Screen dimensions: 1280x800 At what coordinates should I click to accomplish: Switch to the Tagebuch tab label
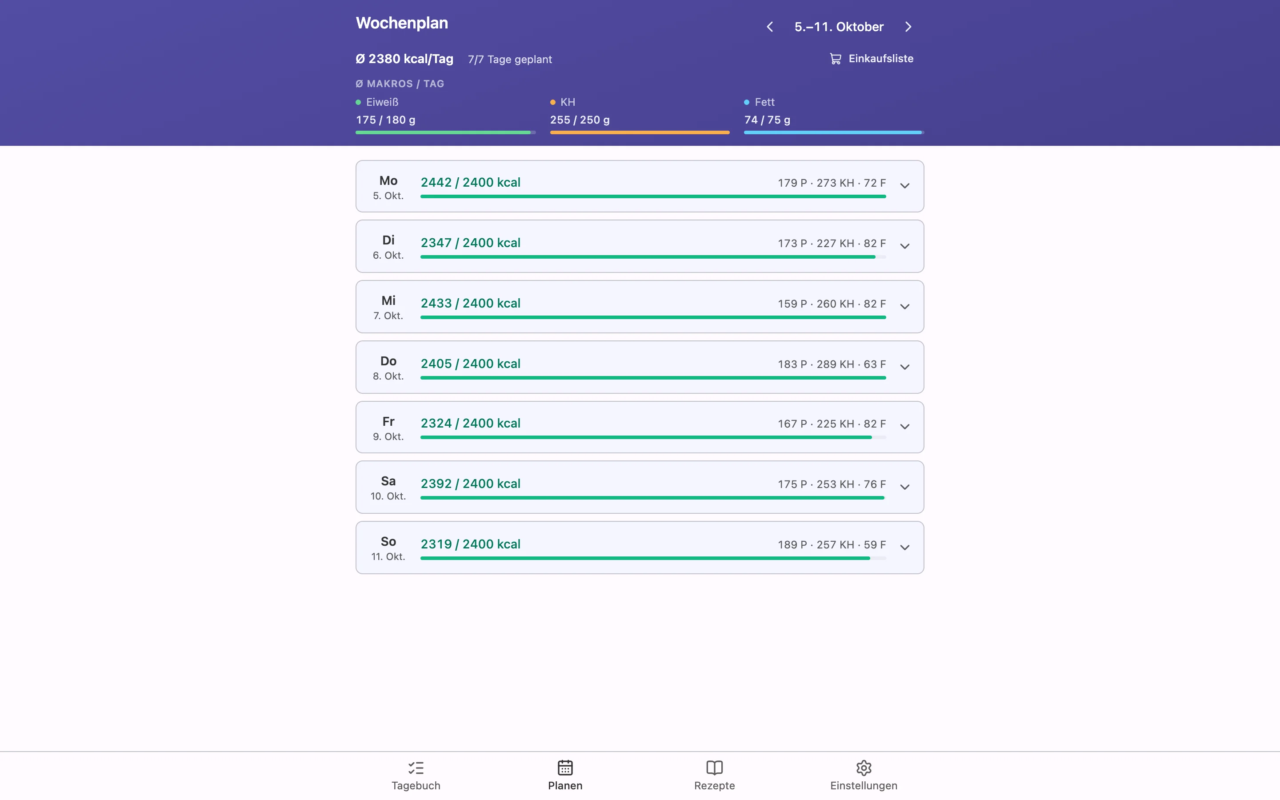click(x=416, y=786)
